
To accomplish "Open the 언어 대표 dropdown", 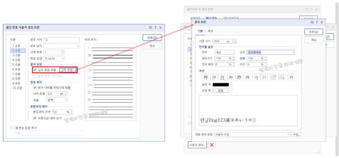I will coord(225,52).
